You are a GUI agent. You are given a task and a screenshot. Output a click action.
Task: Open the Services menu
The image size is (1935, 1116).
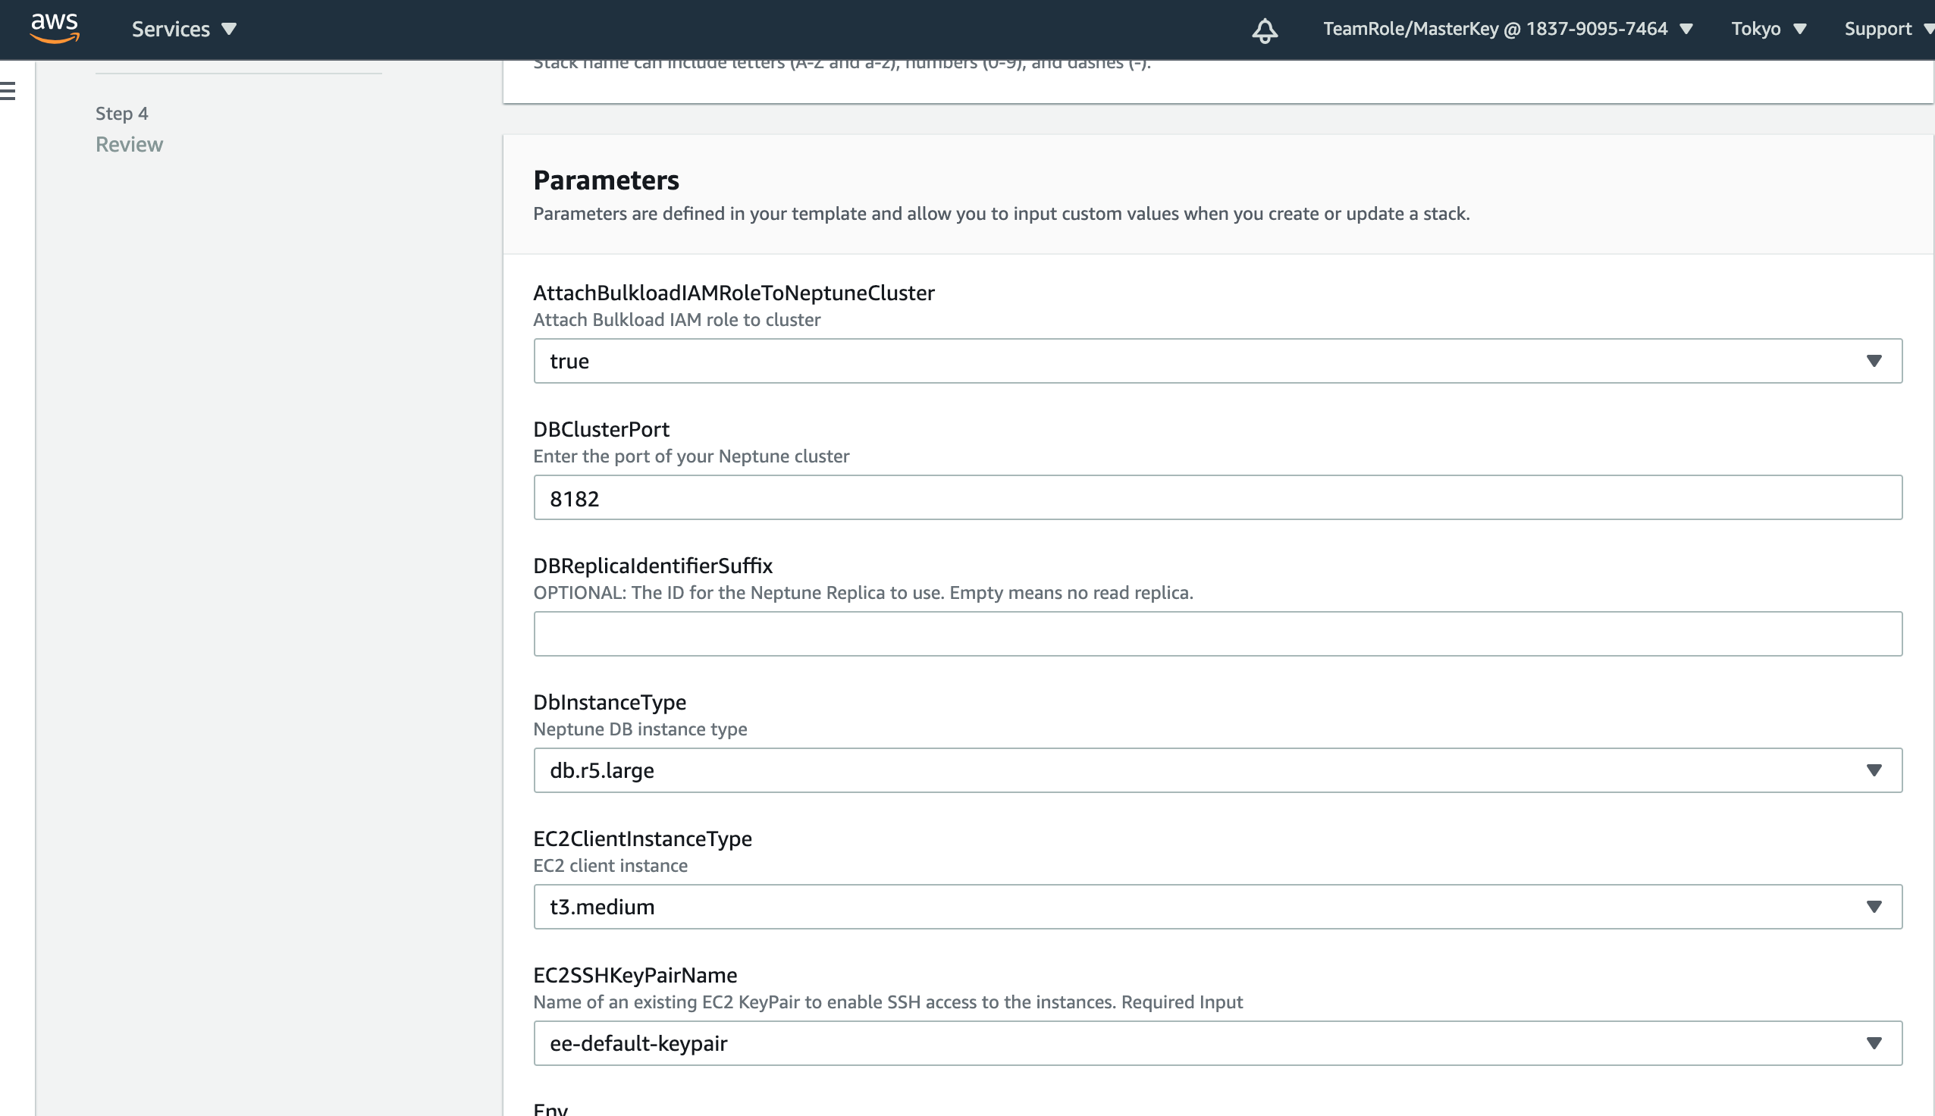tap(171, 29)
